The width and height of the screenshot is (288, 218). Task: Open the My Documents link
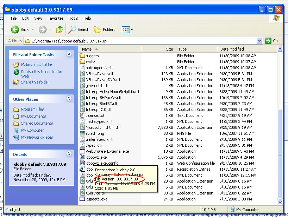33,116
